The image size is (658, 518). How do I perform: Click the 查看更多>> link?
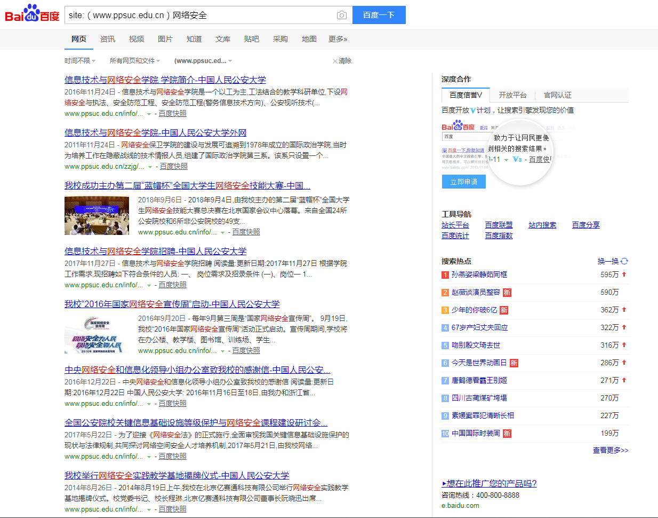611,451
